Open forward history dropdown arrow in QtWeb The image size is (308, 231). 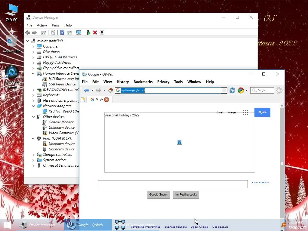pos(104,91)
